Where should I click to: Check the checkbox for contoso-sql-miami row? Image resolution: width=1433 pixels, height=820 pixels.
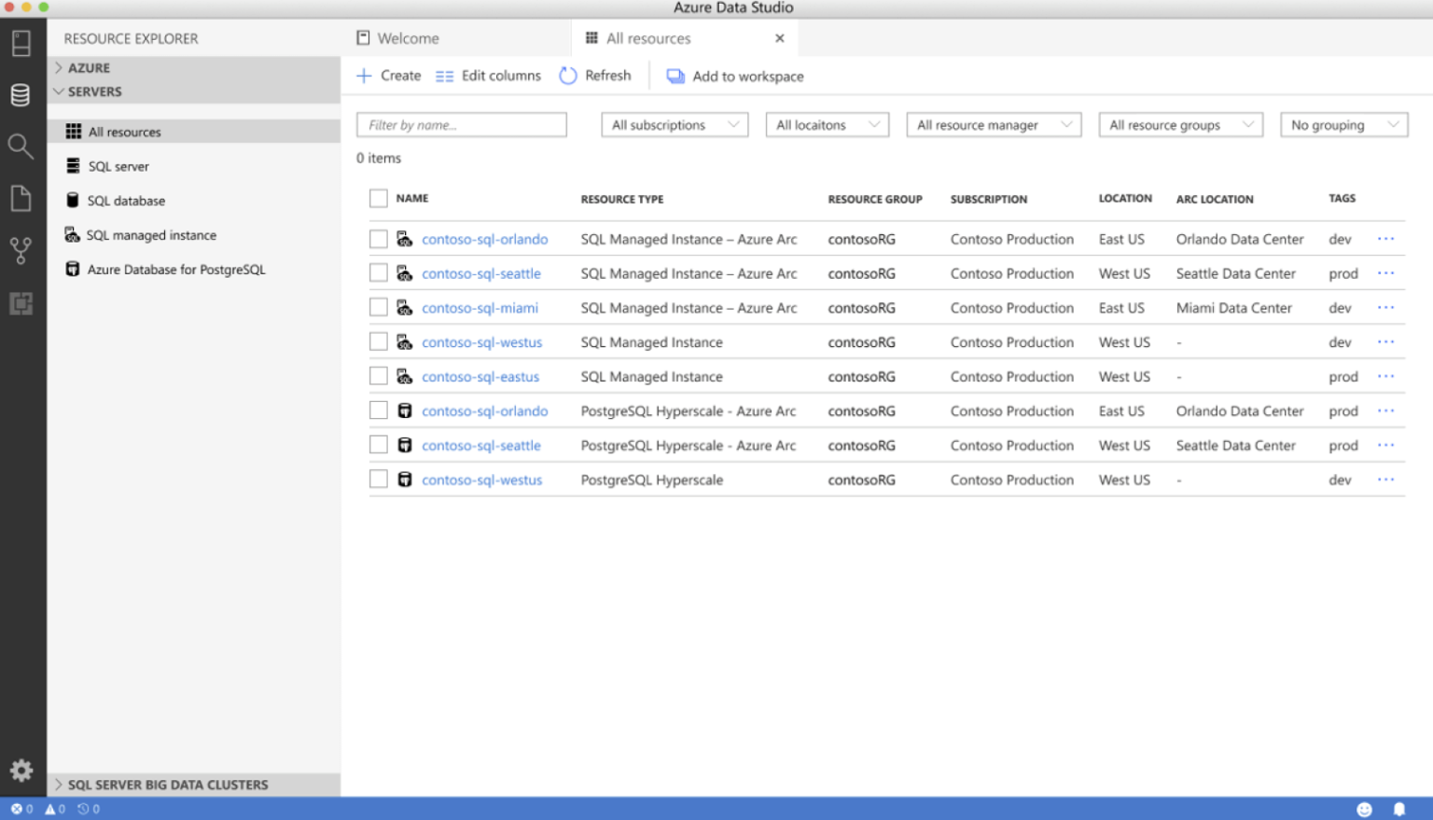[x=379, y=306]
